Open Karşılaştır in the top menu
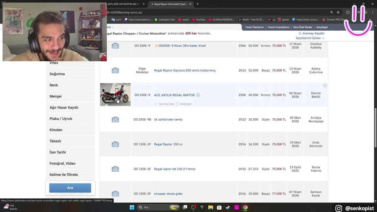377x212 pixels. pos(322,27)
